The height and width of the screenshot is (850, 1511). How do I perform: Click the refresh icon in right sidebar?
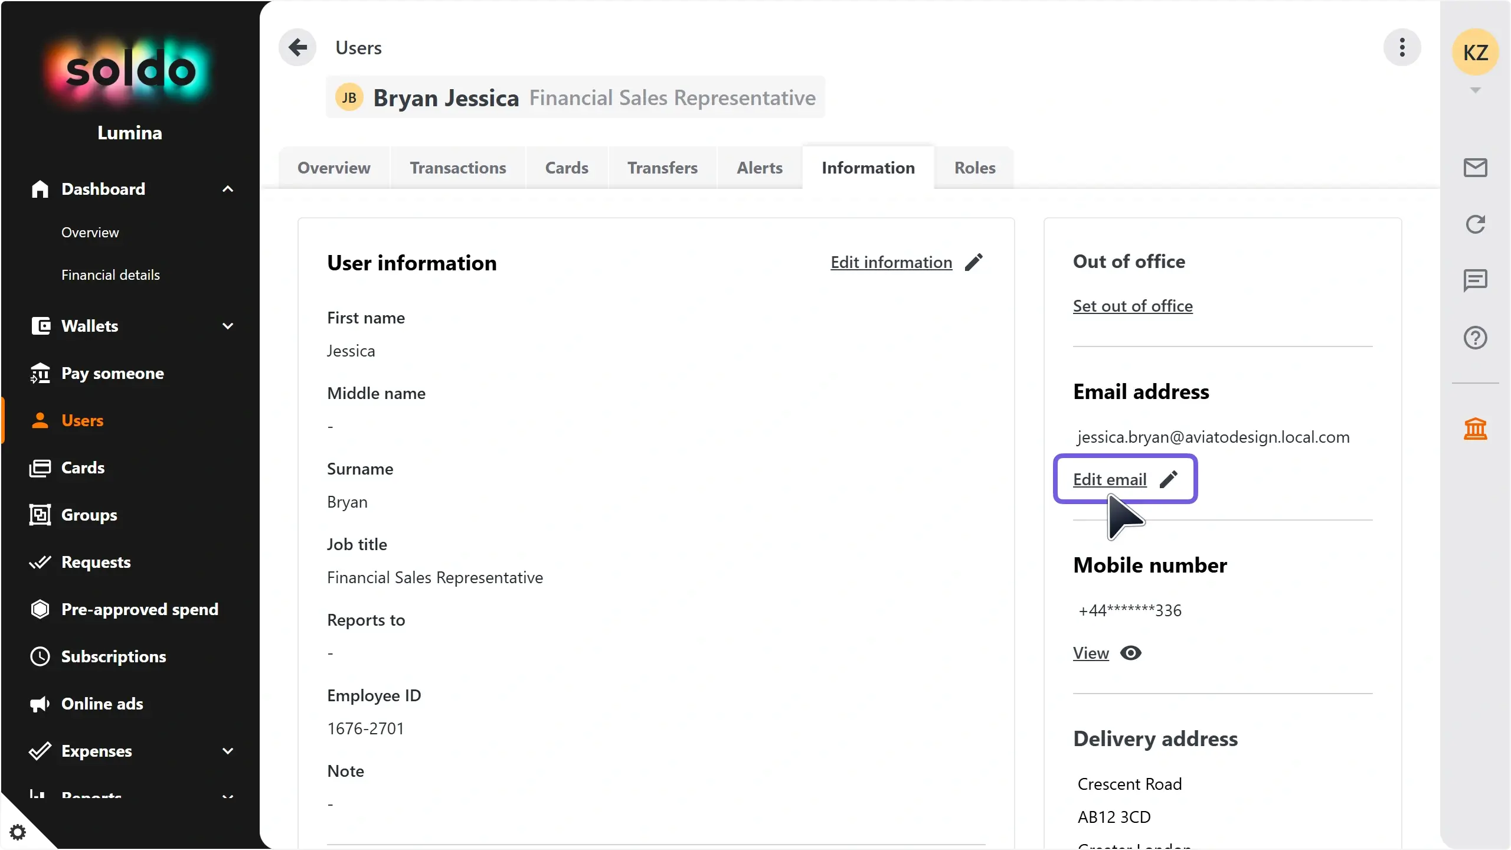1475,224
